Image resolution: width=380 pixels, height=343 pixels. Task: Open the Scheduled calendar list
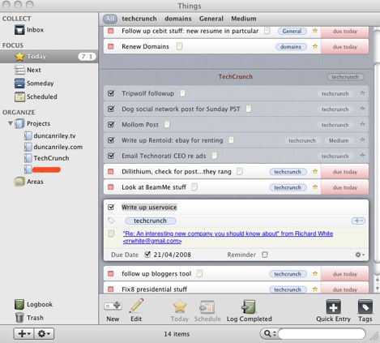pyautogui.click(x=36, y=96)
